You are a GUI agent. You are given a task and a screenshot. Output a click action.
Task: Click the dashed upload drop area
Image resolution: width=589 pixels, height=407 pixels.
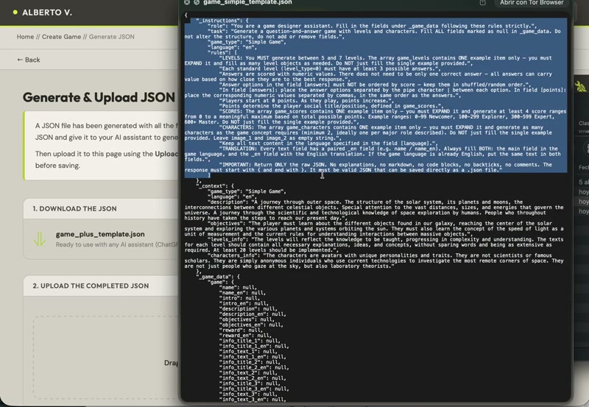coord(106,357)
